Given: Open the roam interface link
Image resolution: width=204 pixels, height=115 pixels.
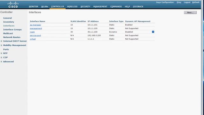Looking at the screenshot, I should (x=32, y=32).
